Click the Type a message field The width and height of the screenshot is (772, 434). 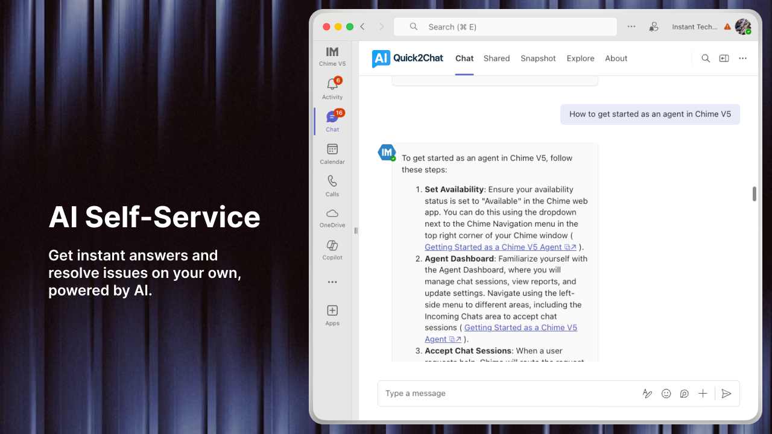(x=507, y=394)
